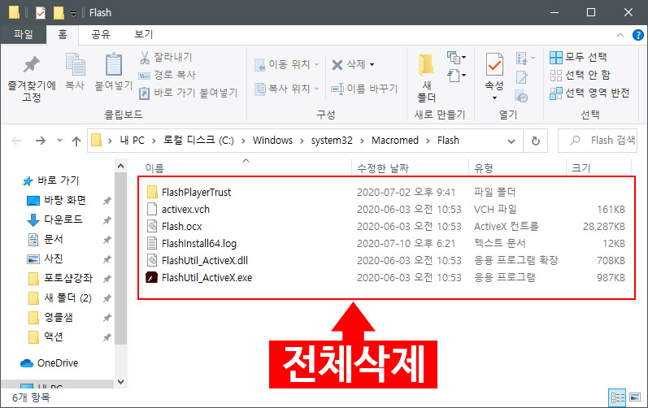Click the 복사 copy icon
This screenshot has height=408, width=648.
pyautogui.click(x=76, y=71)
